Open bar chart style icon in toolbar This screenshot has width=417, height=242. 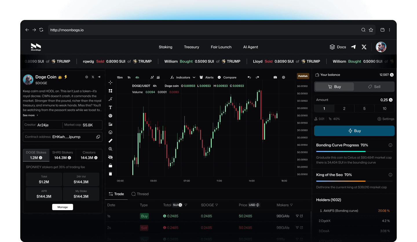pyautogui.click(x=158, y=77)
